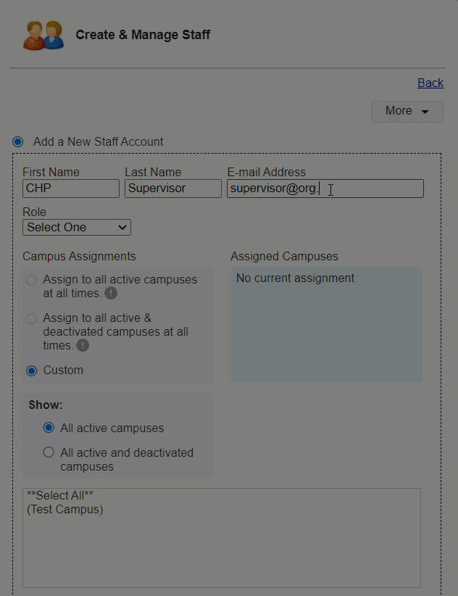This screenshot has width=458, height=596.
Task: Click the Create & Manage Staff people icon
Action: [43, 35]
